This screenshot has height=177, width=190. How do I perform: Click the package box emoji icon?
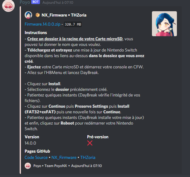point(37,15)
